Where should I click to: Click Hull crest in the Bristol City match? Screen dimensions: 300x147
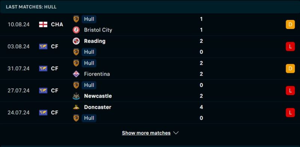pyautogui.click(x=76, y=19)
